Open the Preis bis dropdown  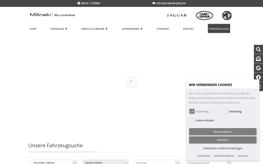tap(157, 162)
